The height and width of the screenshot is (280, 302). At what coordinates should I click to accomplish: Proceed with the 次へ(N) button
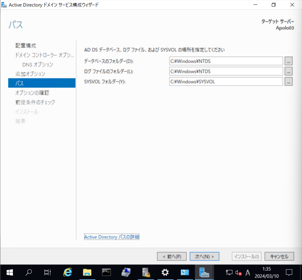tap(204, 256)
